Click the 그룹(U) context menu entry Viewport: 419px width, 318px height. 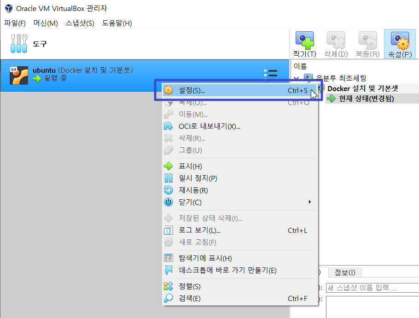click(240, 150)
